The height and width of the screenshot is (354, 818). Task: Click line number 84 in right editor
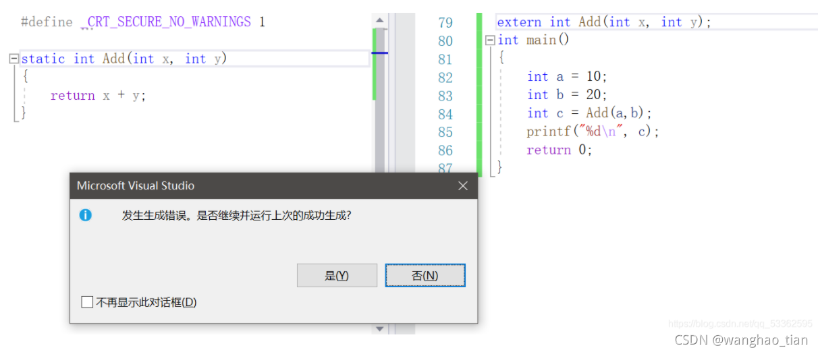(x=445, y=114)
